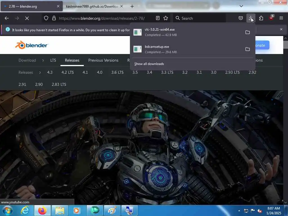Open Action Center flag tray icon
288x216 pixels.
[253, 211]
